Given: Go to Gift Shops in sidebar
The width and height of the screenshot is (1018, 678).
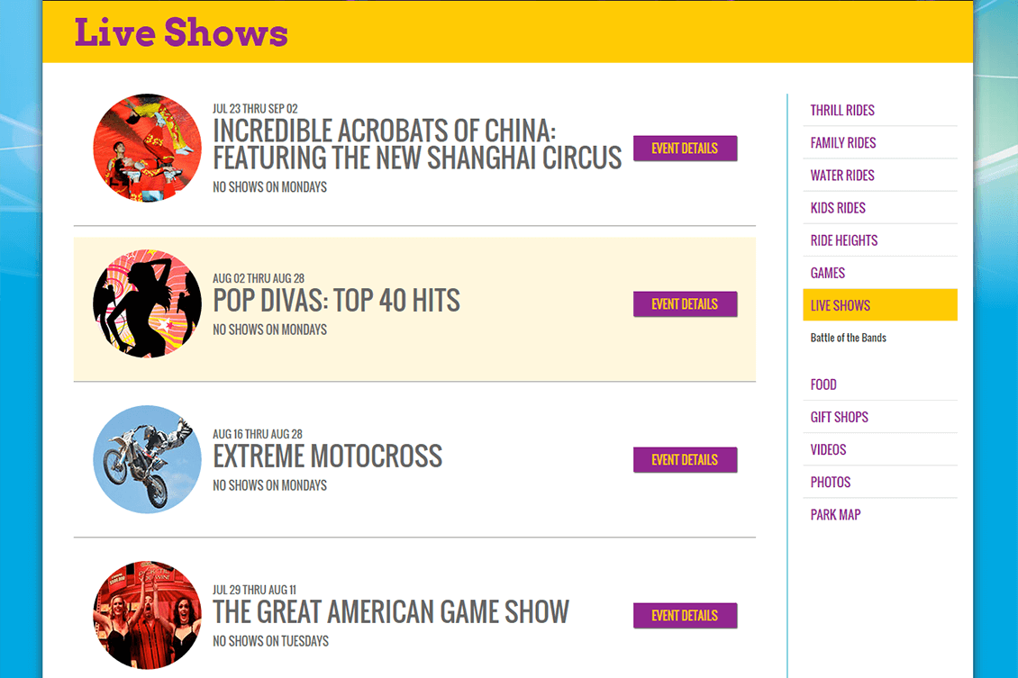Looking at the screenshot, I should coord(839,417).
